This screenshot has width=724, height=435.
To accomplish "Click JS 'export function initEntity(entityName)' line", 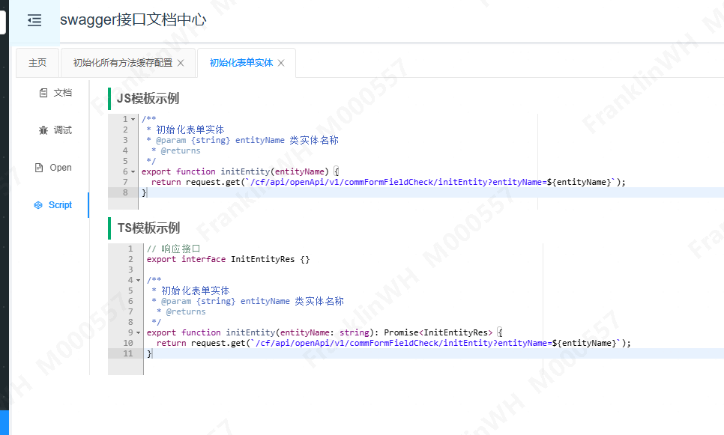I will pyautogui.click(x=240, y=171).
